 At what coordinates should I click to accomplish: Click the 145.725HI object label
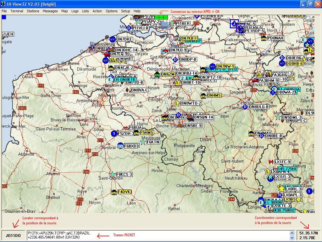[x=287, y=169]
